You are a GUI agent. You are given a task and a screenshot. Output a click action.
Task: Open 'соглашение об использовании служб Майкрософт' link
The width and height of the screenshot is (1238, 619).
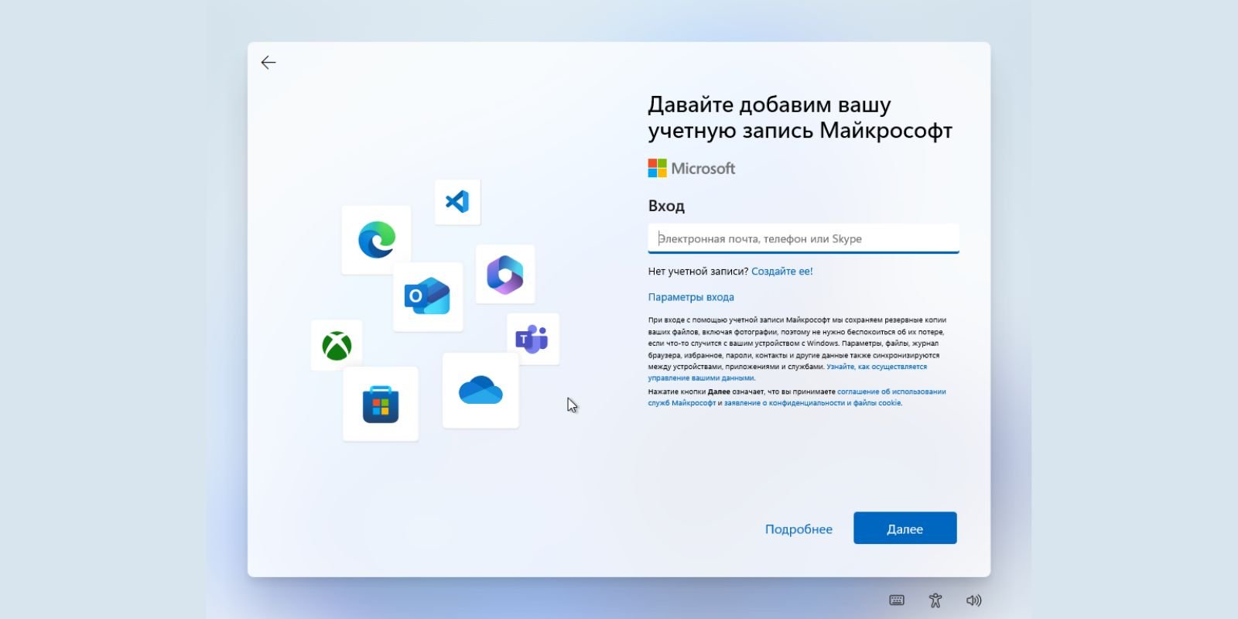click(797, 397)
